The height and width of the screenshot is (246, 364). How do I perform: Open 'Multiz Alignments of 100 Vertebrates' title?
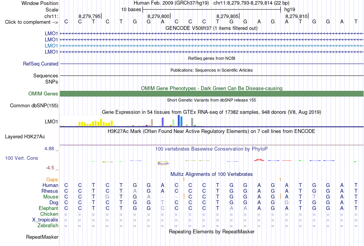point(212,174)
